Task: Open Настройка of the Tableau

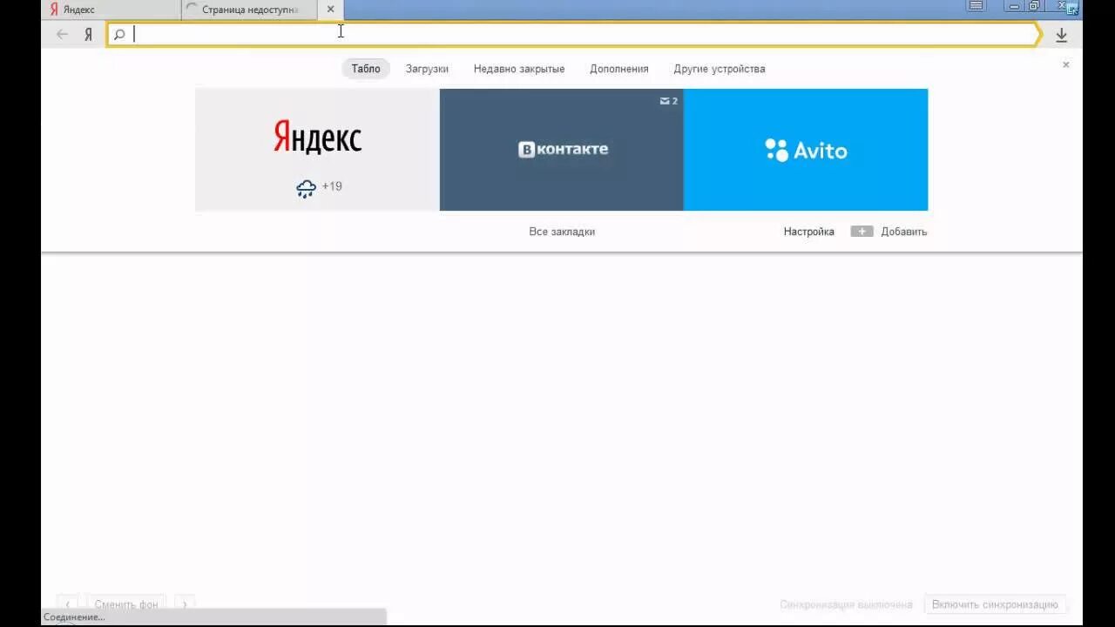Action: pyautogui.click(x=809, y=232)
